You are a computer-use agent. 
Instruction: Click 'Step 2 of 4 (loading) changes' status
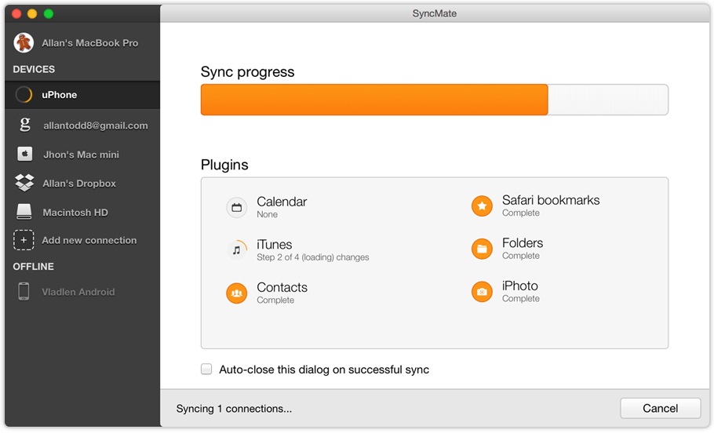pos(313,257)
